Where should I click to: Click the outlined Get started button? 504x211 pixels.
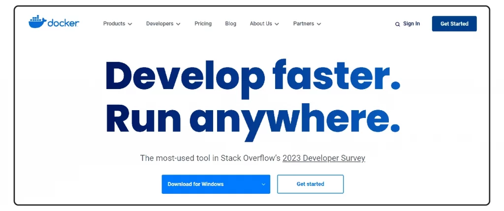(310, 184)
